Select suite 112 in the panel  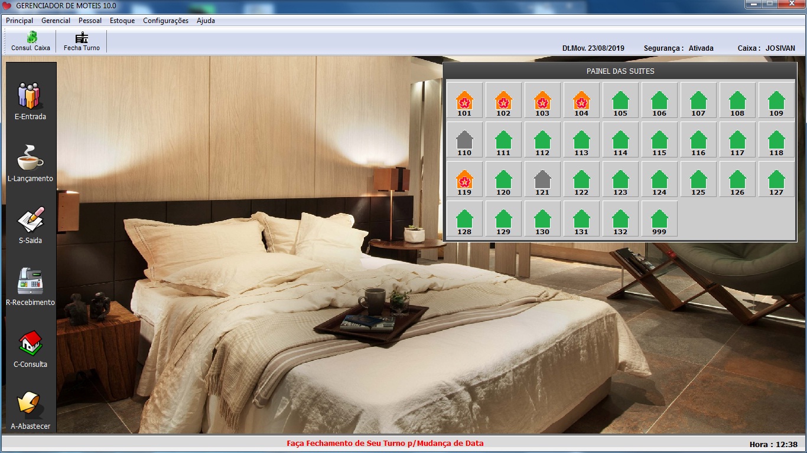point(542,140)
